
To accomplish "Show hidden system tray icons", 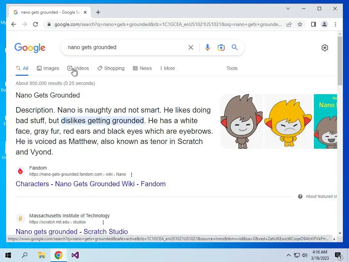I will click(x=288, y=255).
